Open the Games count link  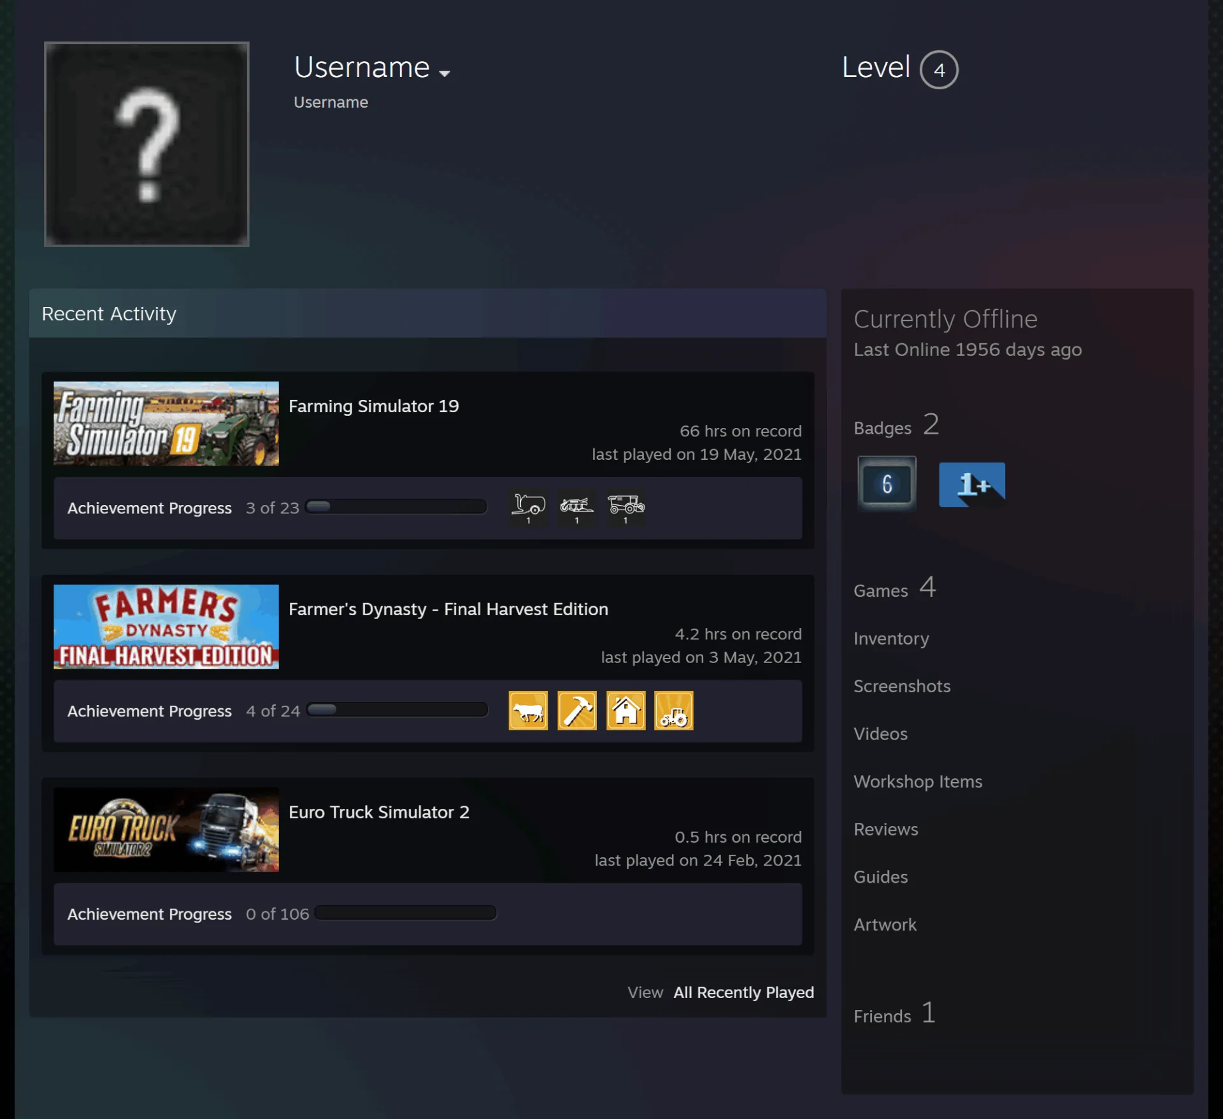895,588
